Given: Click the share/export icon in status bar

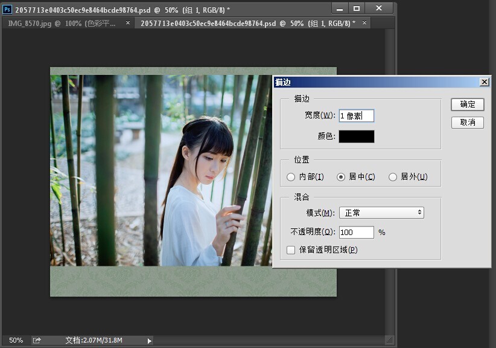Looking at the screenshot, I should [37, 340].
